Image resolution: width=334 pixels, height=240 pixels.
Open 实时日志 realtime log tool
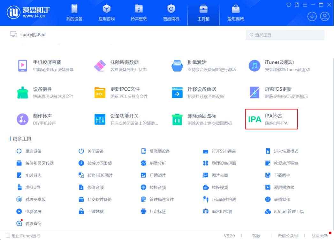[x=29, y=175]
